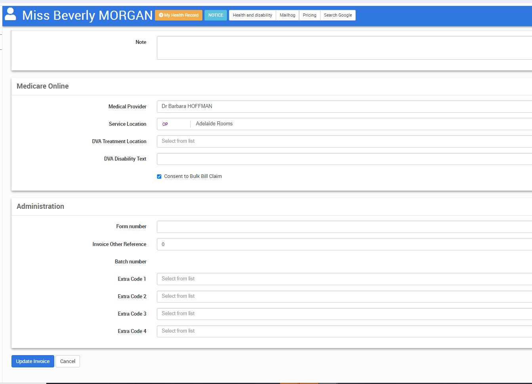Click the Batch number label
532x384 pixels.
coord(131,261)
